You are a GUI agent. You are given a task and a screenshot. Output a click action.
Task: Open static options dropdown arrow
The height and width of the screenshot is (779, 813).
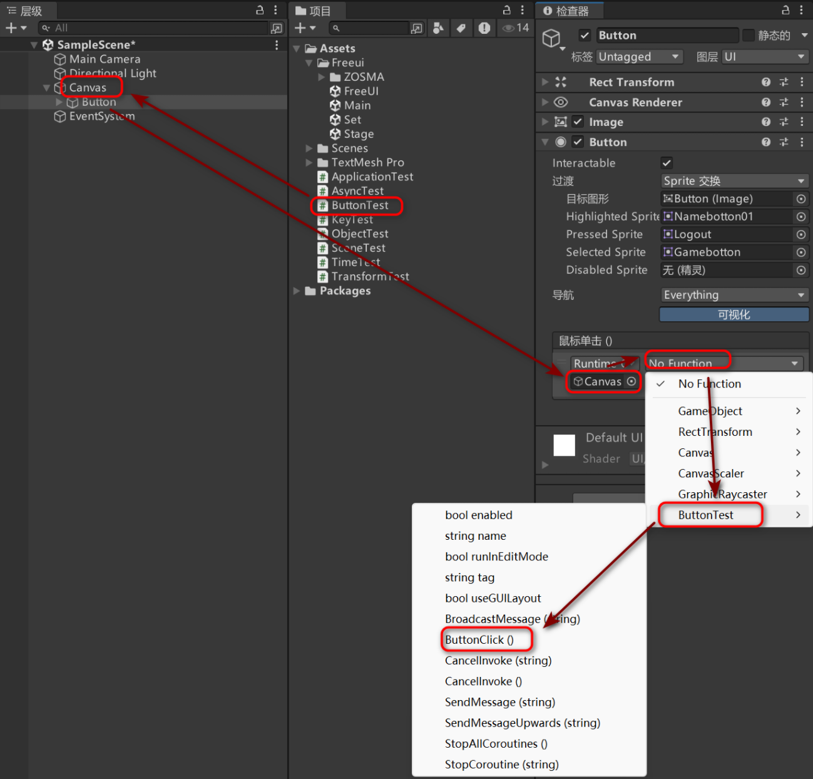804,35
